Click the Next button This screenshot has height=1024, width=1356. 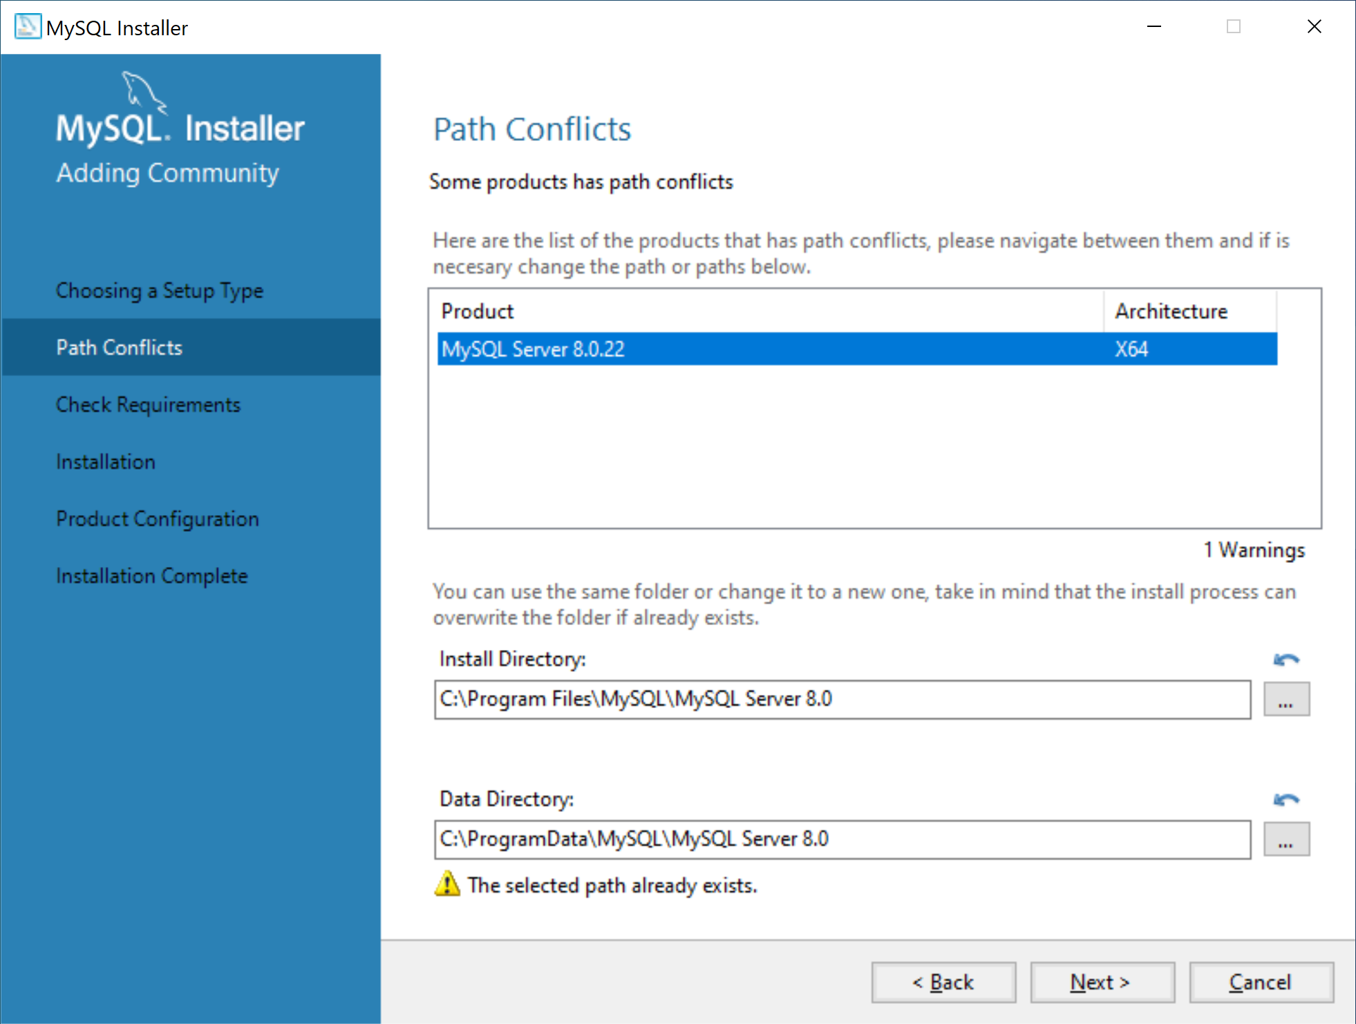pos(1102,982)
